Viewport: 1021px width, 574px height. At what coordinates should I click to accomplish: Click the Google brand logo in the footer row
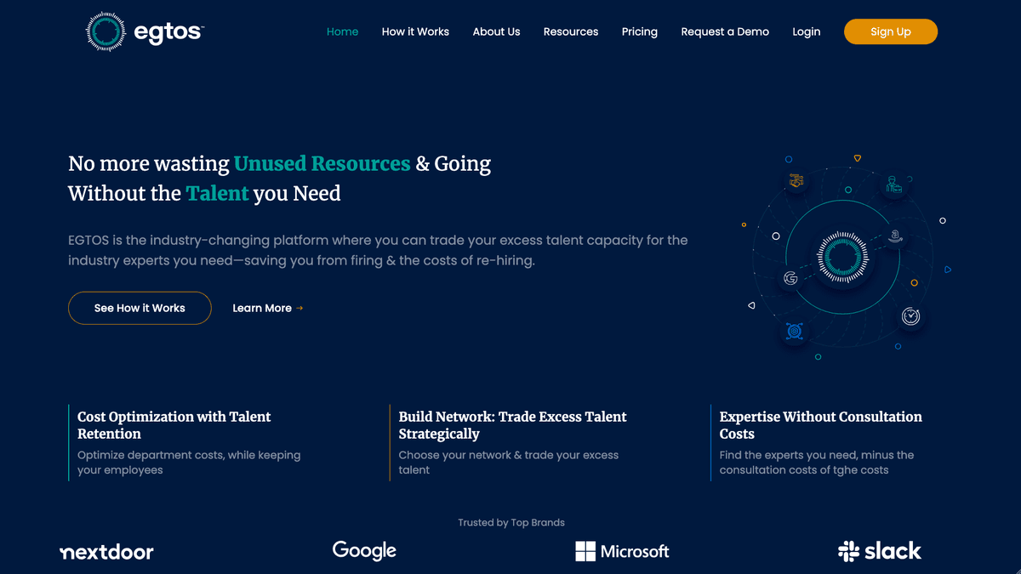(364, 551)
